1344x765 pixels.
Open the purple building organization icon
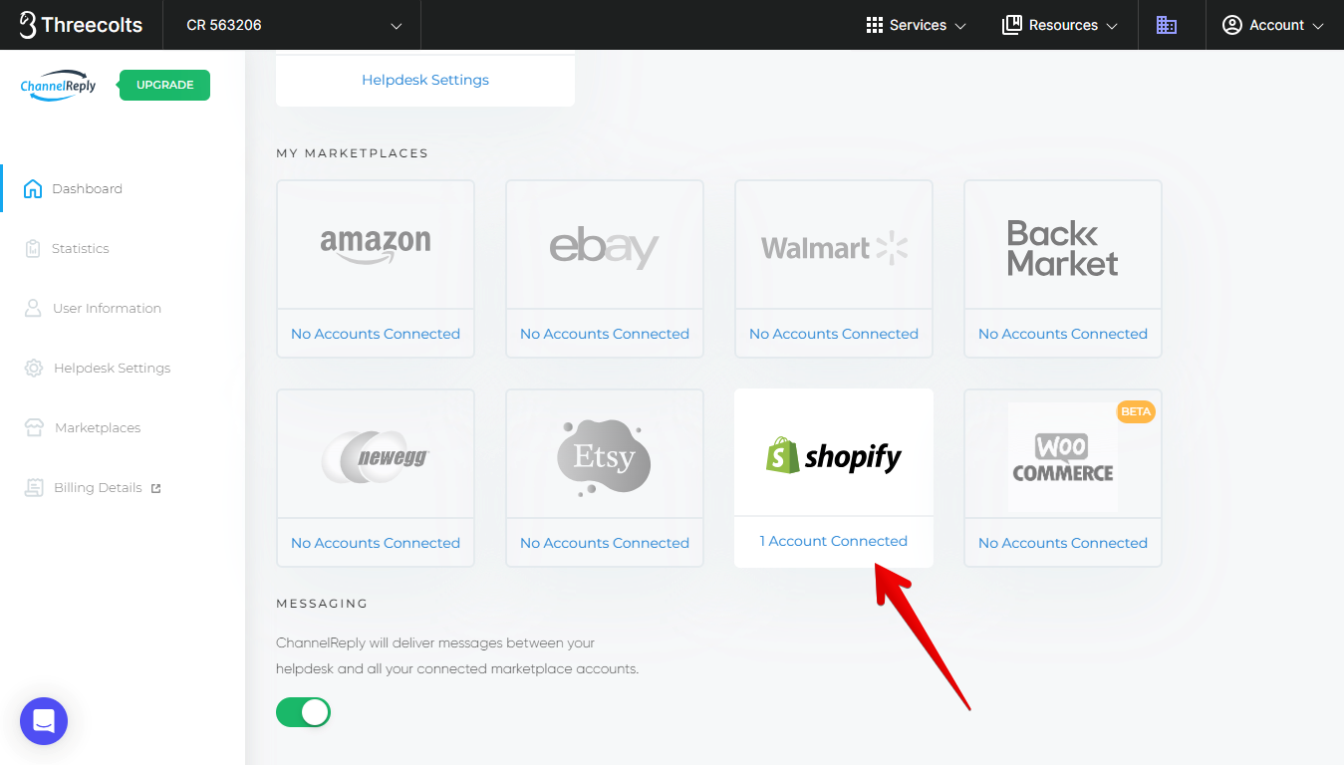click(x=1167, y=25)
